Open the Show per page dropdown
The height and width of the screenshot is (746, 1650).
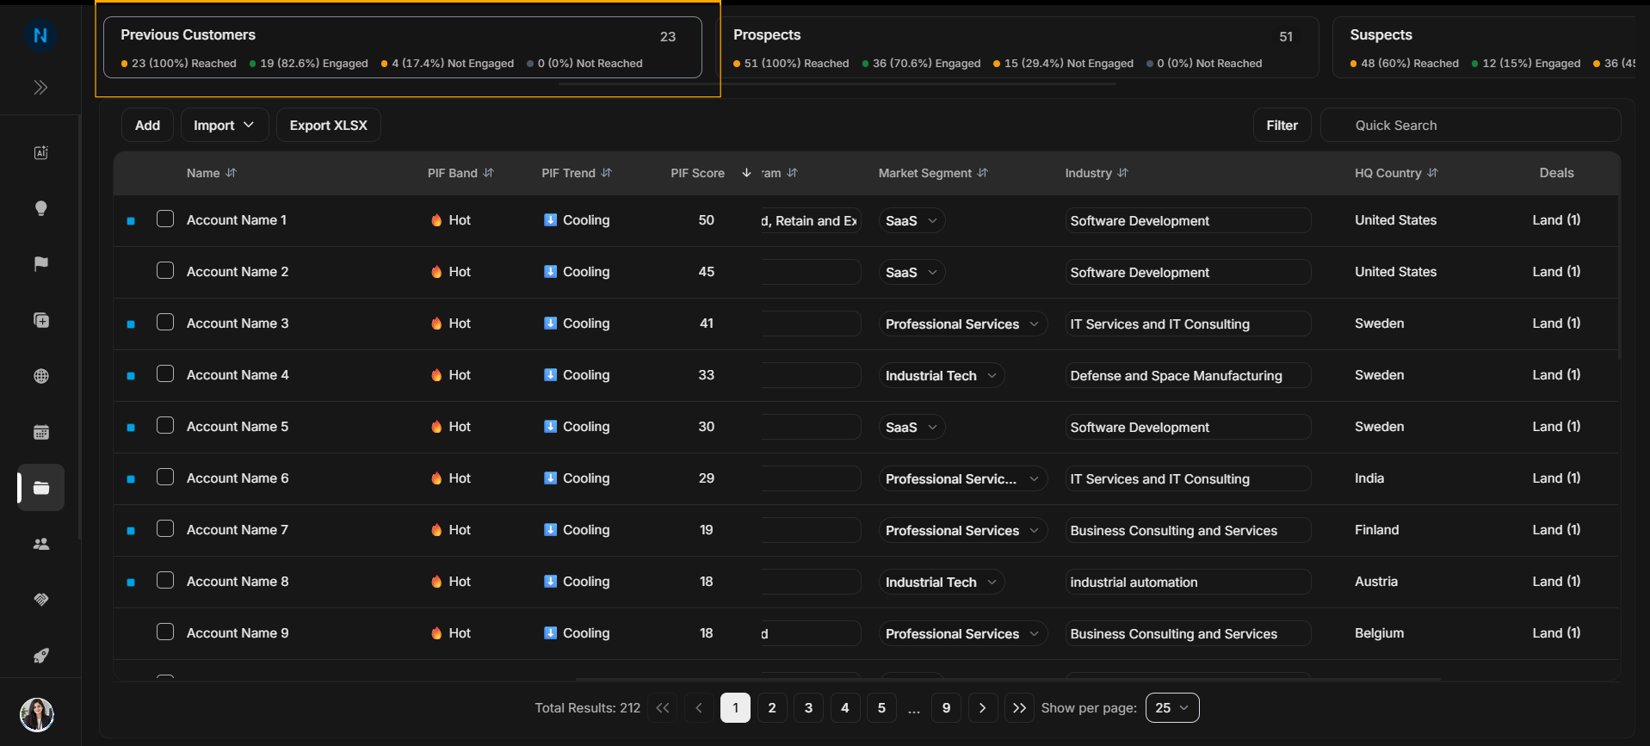click(x=1172, y=708)
